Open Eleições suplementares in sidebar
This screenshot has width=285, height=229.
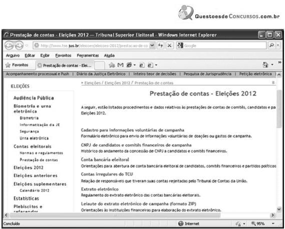point(40,184)
